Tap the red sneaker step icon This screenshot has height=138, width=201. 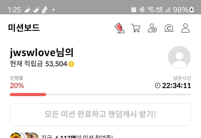(119, 28)
